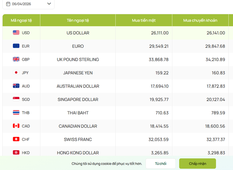Click the Mã ngoại tệ column header
The width and height of the screenshot is (233, 170).
click(21, 20)
